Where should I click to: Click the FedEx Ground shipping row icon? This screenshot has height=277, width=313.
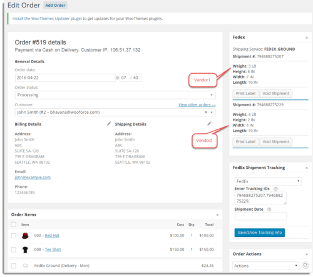25,266
